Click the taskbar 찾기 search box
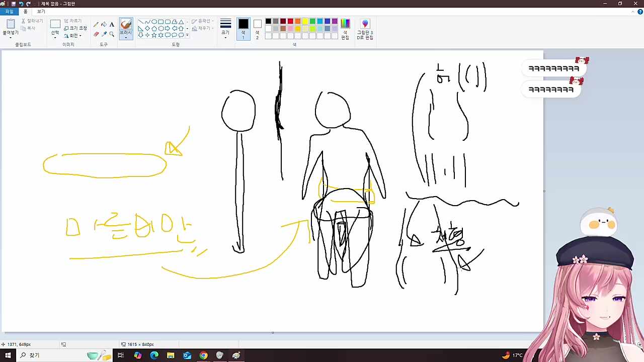 coord(65,355)
